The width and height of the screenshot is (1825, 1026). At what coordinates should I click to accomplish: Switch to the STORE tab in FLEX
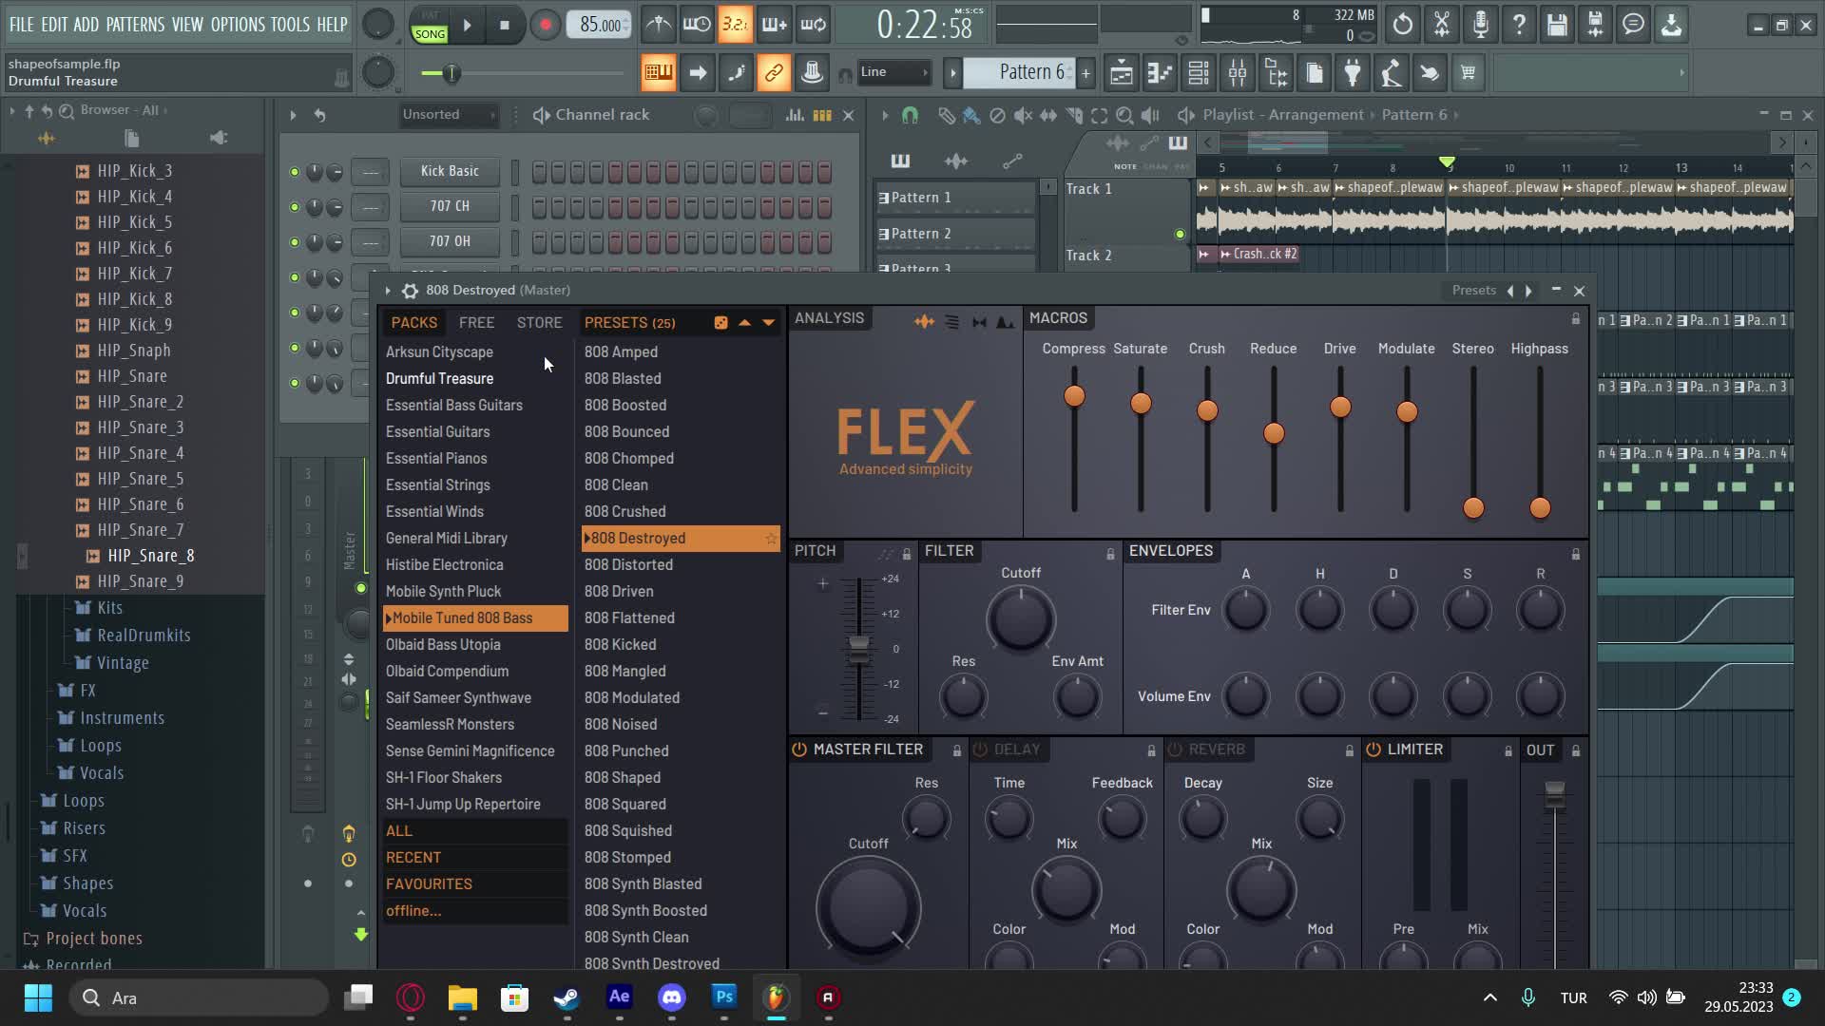539,323
